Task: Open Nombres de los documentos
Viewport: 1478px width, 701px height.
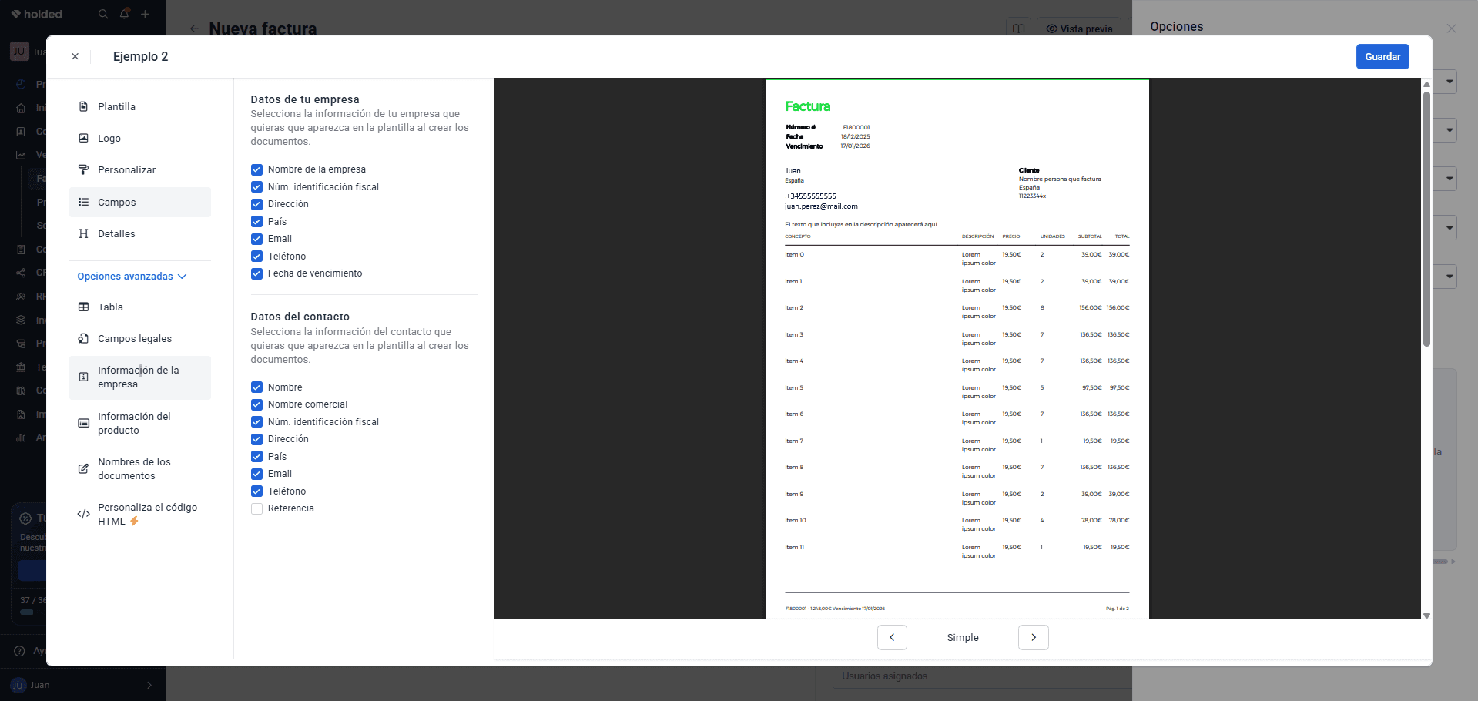Action: tap(140, 468)
